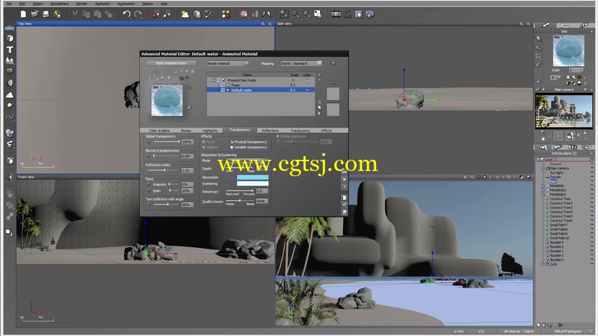
Task: Collapse Layer 1 in World Browser
Action: (538, 159)
